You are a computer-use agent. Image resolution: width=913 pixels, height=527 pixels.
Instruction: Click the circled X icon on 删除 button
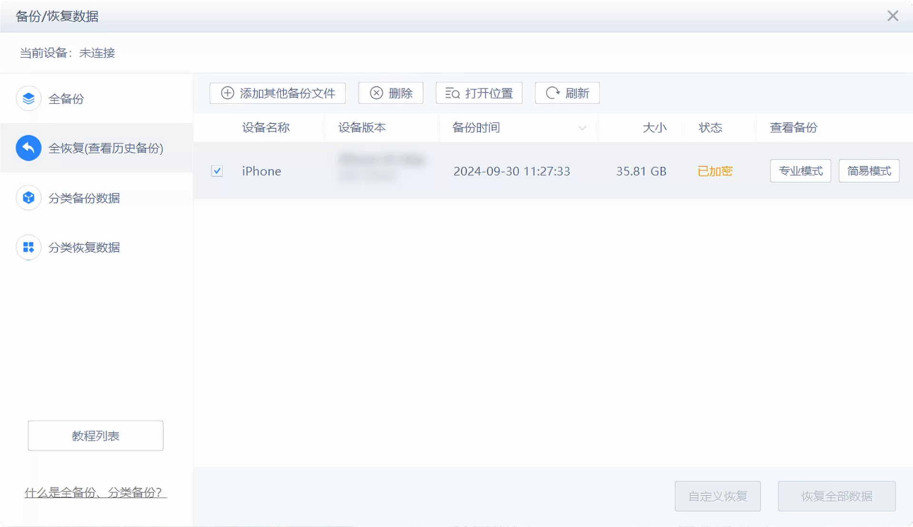376,93
